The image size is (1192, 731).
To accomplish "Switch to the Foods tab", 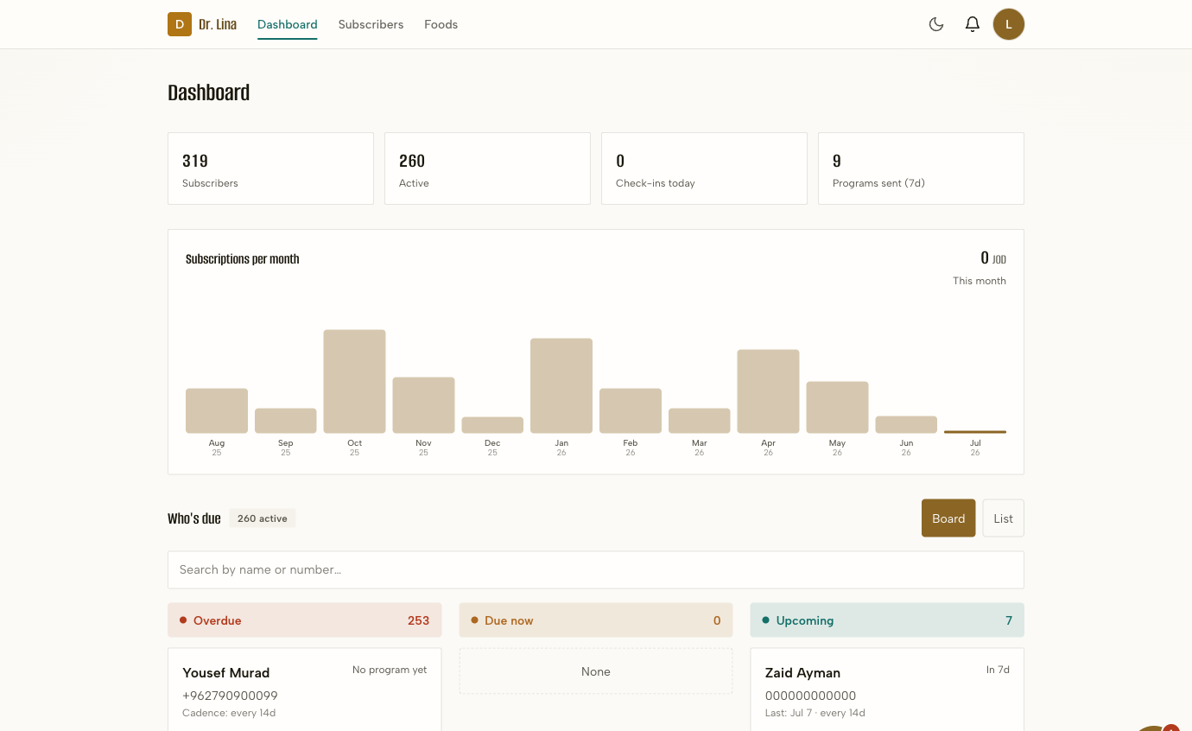I will (x=441, y=24).
